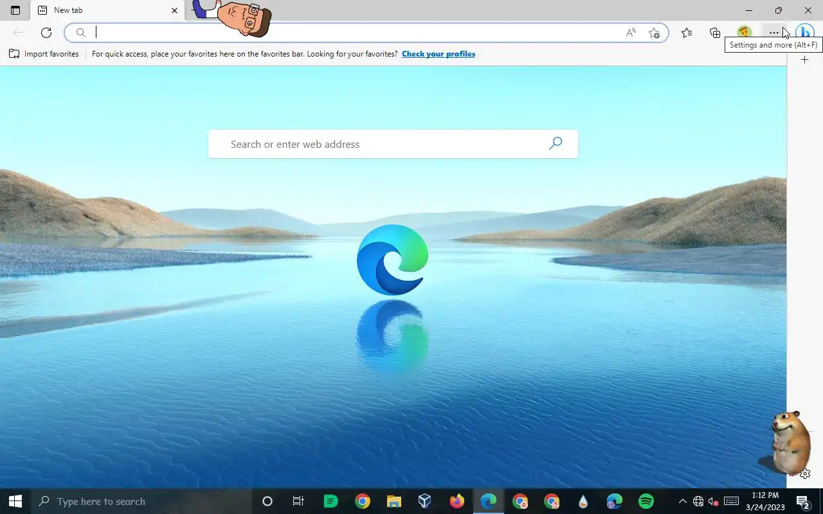Select the New tab browser tab
The image size is (823, 514).
pos(107,10)
